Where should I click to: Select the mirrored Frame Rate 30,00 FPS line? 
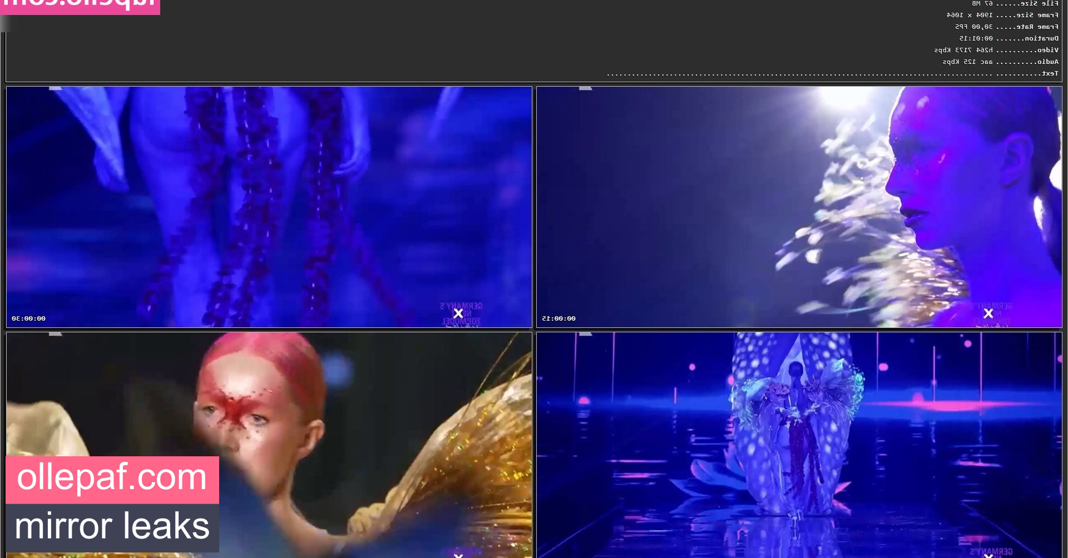coord(1007,27)
